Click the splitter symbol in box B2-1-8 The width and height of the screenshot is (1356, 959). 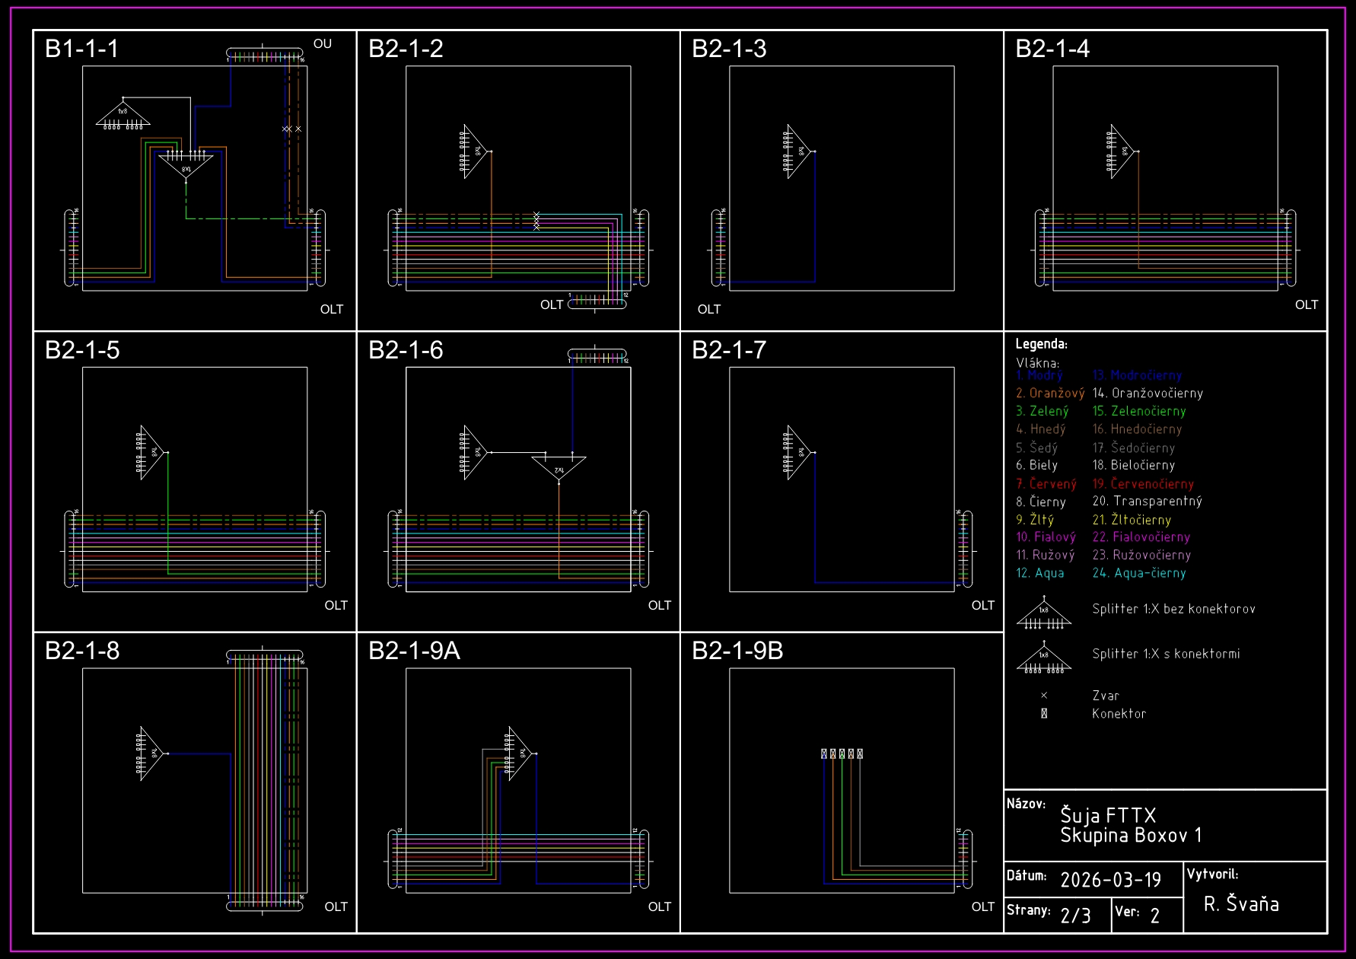click(x=151, y=753)
